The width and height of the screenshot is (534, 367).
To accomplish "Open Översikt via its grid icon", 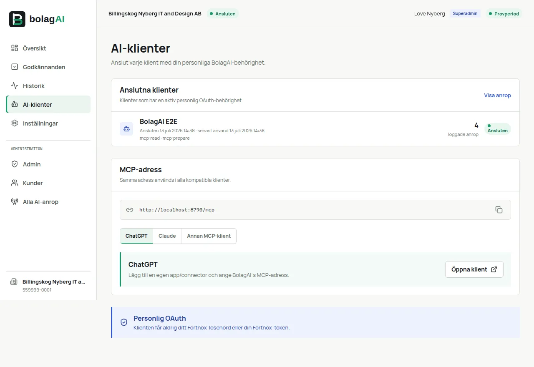I will 15,48.
